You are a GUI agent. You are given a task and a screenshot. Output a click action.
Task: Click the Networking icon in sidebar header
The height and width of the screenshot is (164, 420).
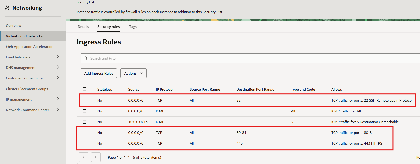point(7,8)
